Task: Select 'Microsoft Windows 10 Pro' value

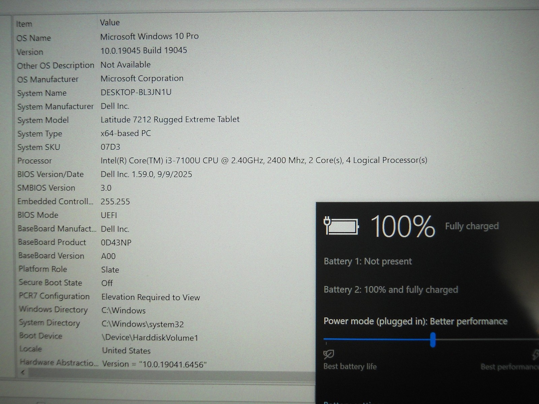Action: pyautogui.click(x=149, y=36)
